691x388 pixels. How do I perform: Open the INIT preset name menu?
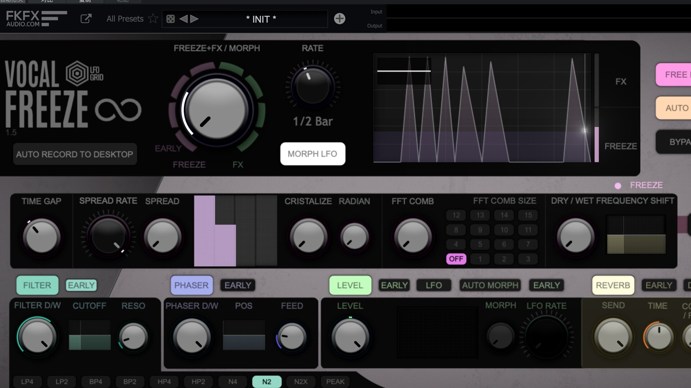[x=261, y=19]
